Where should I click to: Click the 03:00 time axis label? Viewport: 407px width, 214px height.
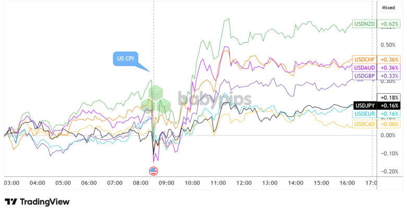coord(11,183)
